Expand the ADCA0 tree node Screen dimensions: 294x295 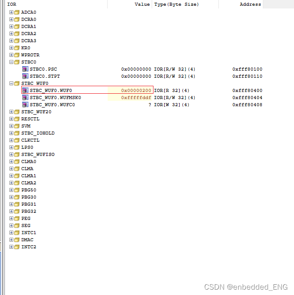tap(11, 12)
